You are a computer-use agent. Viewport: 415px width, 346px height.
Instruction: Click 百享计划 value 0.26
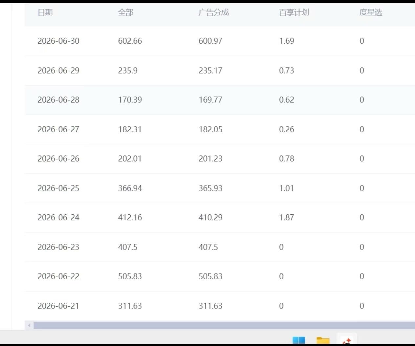tap(287, 129)
